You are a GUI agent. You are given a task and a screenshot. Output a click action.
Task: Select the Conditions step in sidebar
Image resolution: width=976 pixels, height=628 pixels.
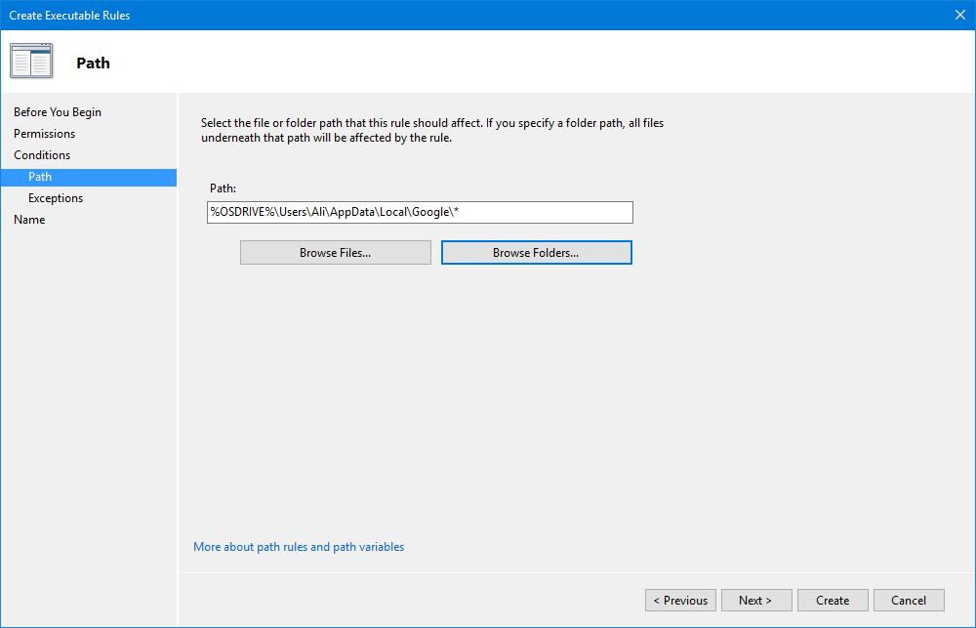42,155
